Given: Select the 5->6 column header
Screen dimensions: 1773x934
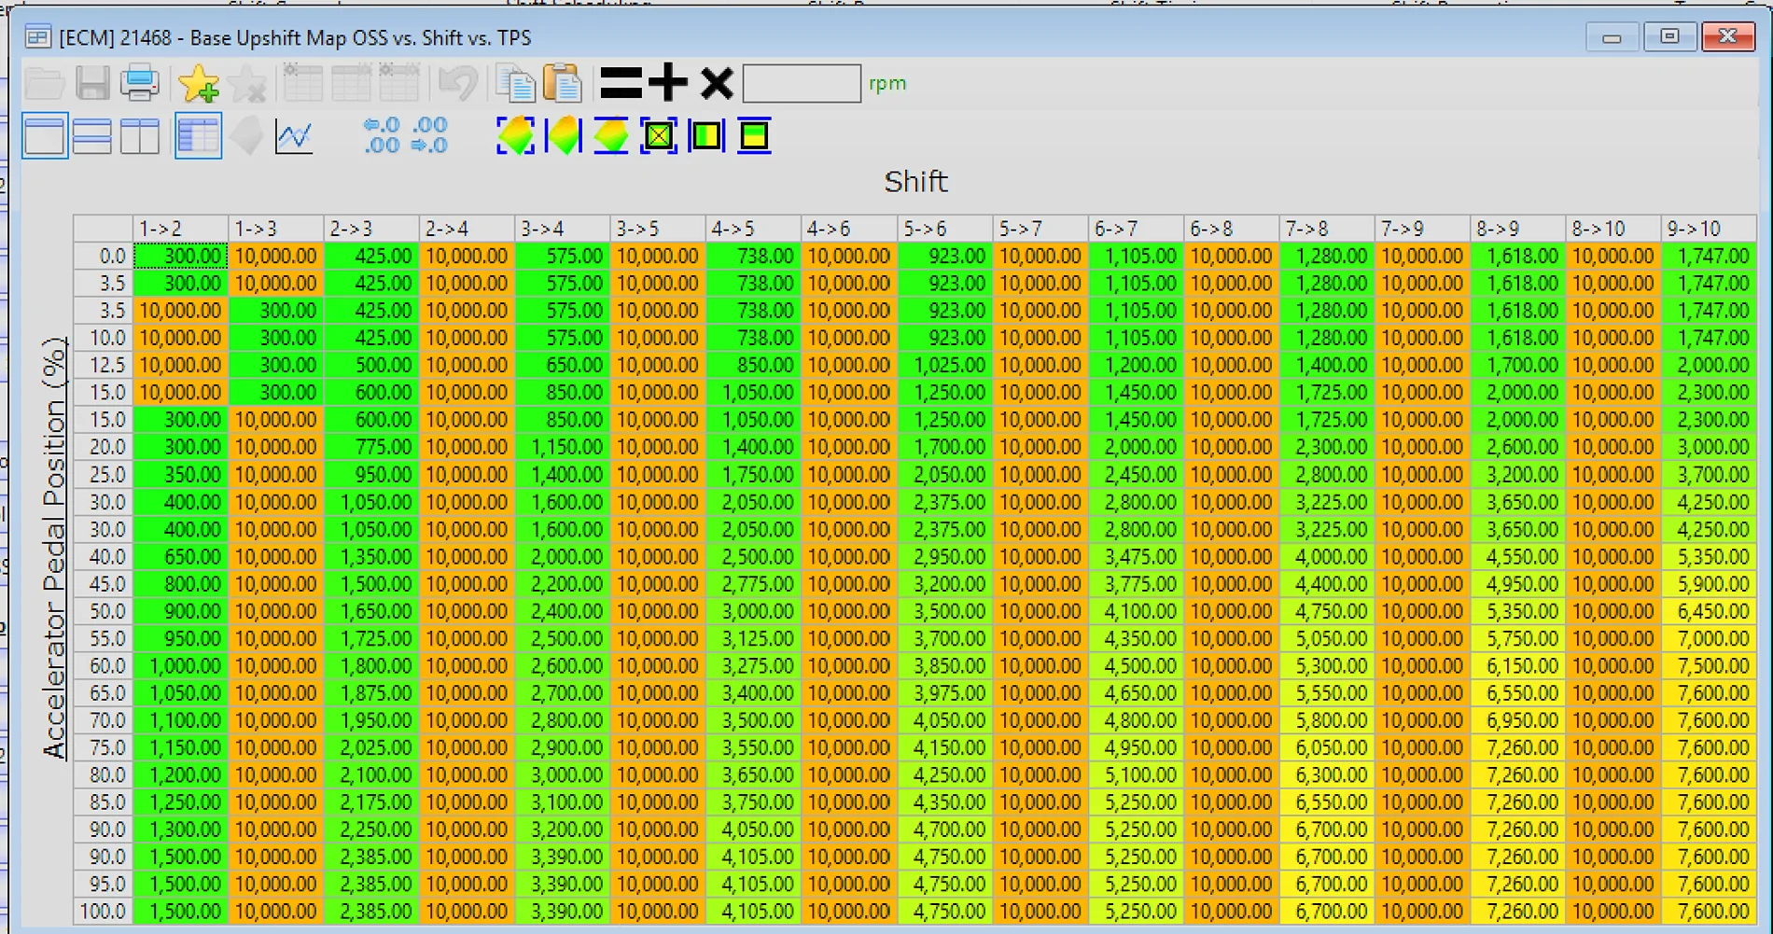Looking at the screenshot, I should (x=944, y=229).
